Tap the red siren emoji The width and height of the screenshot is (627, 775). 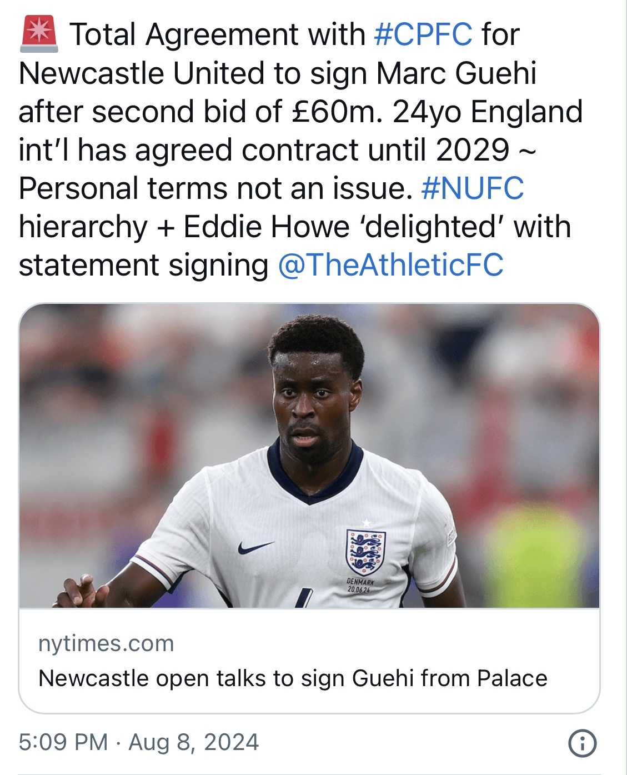(x=38, y=34)
